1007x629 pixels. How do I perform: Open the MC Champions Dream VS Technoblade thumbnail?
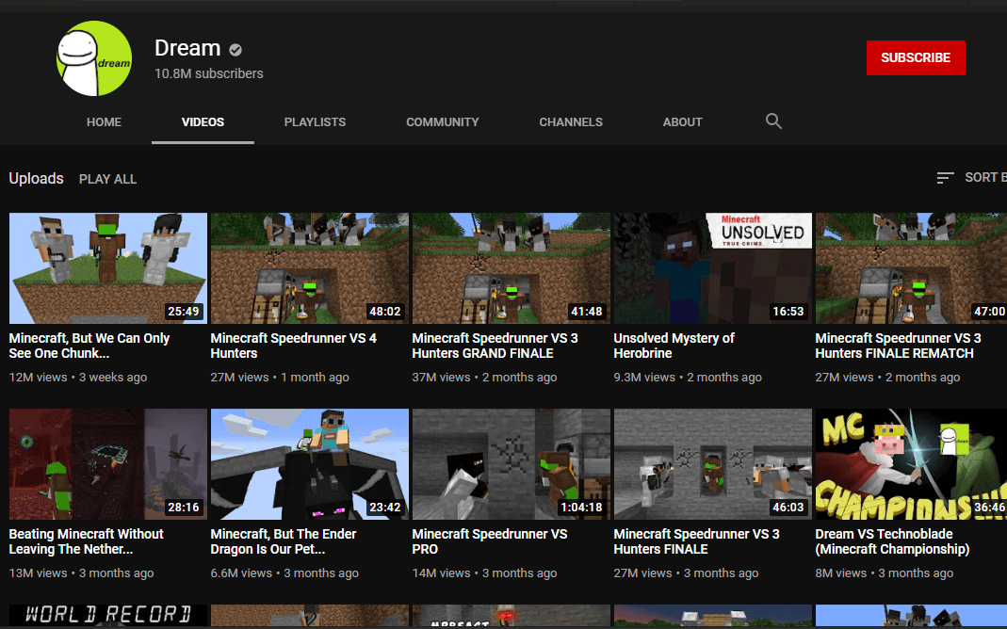pos(911,464)
